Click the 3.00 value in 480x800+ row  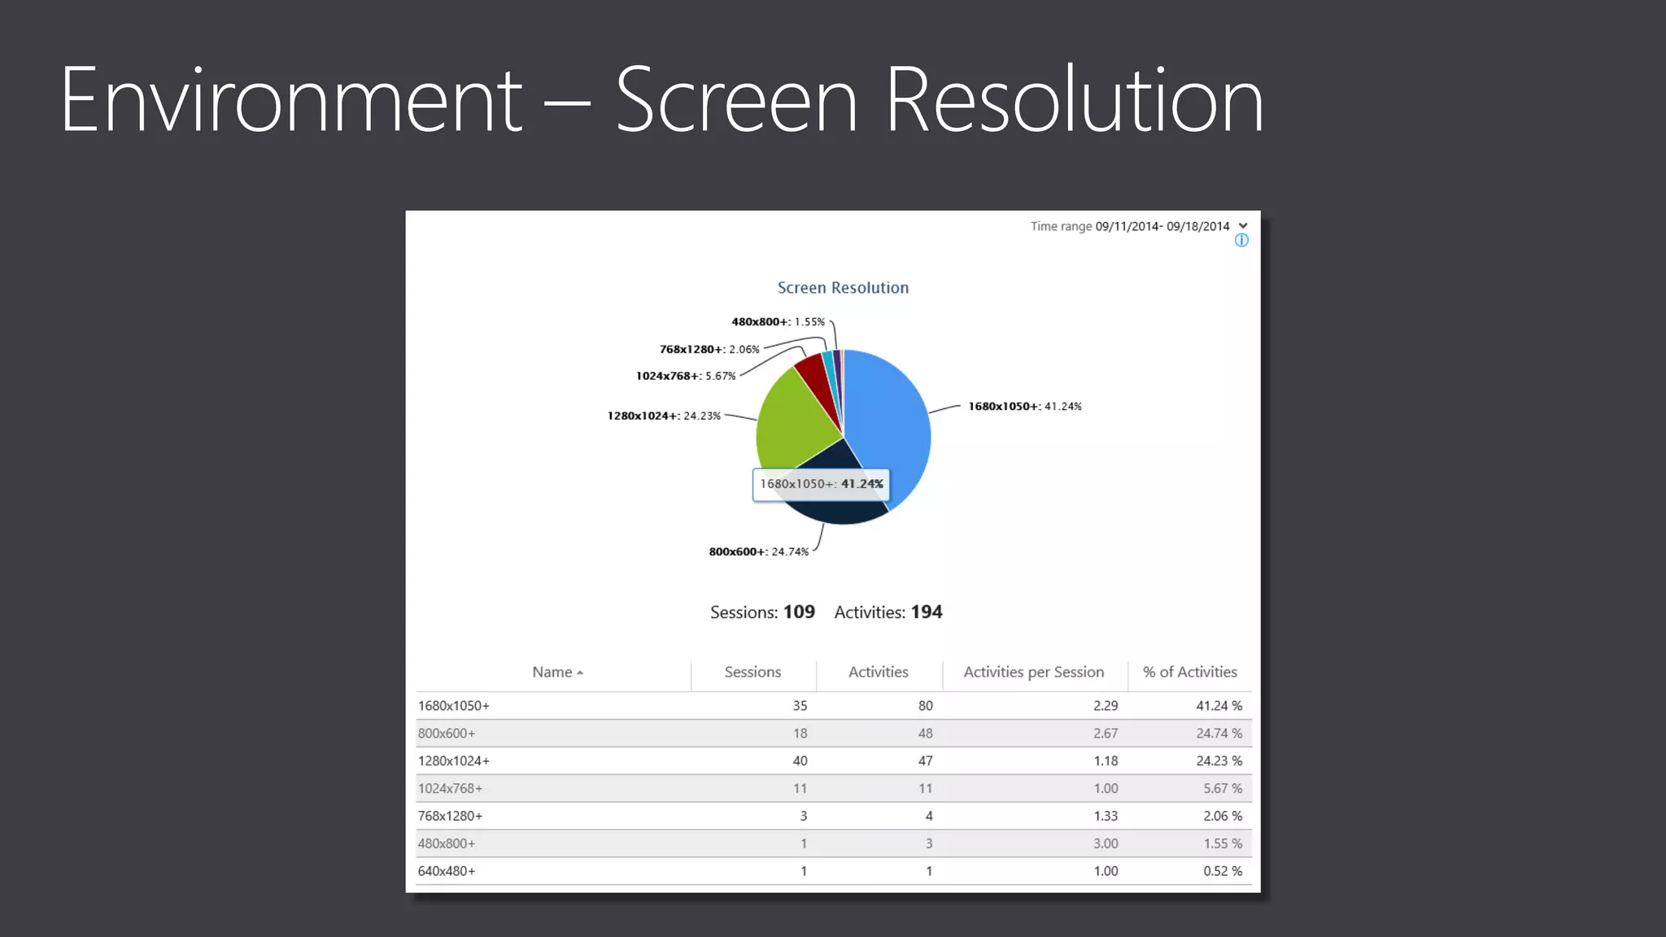pos(1106,843)
